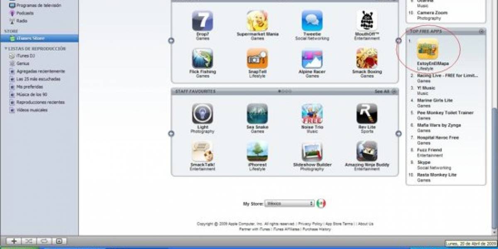Open Mafia Wars by Zynga listing
The image size is (498, 249).
pos(439,125)
